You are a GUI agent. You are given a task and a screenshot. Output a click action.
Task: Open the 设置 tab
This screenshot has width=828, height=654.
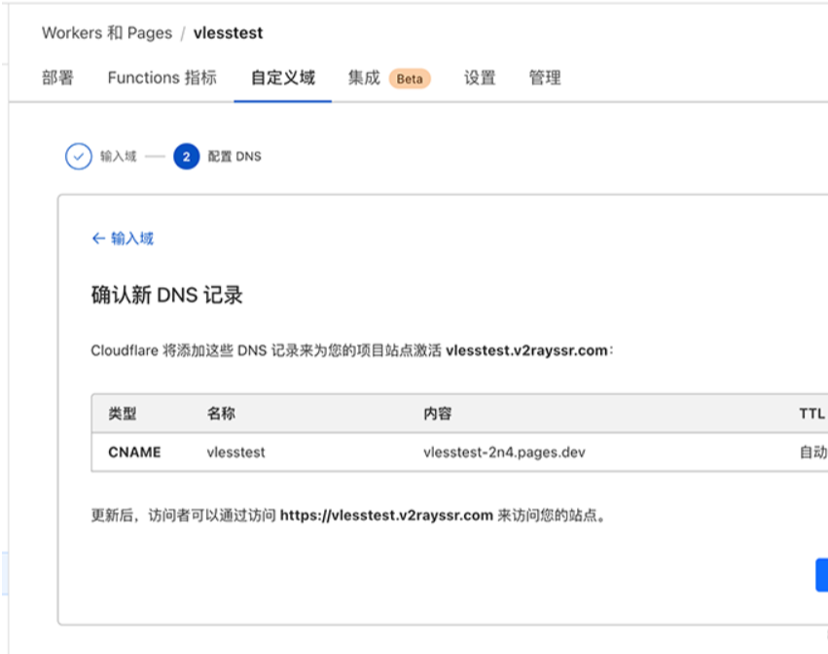(480, 78)
